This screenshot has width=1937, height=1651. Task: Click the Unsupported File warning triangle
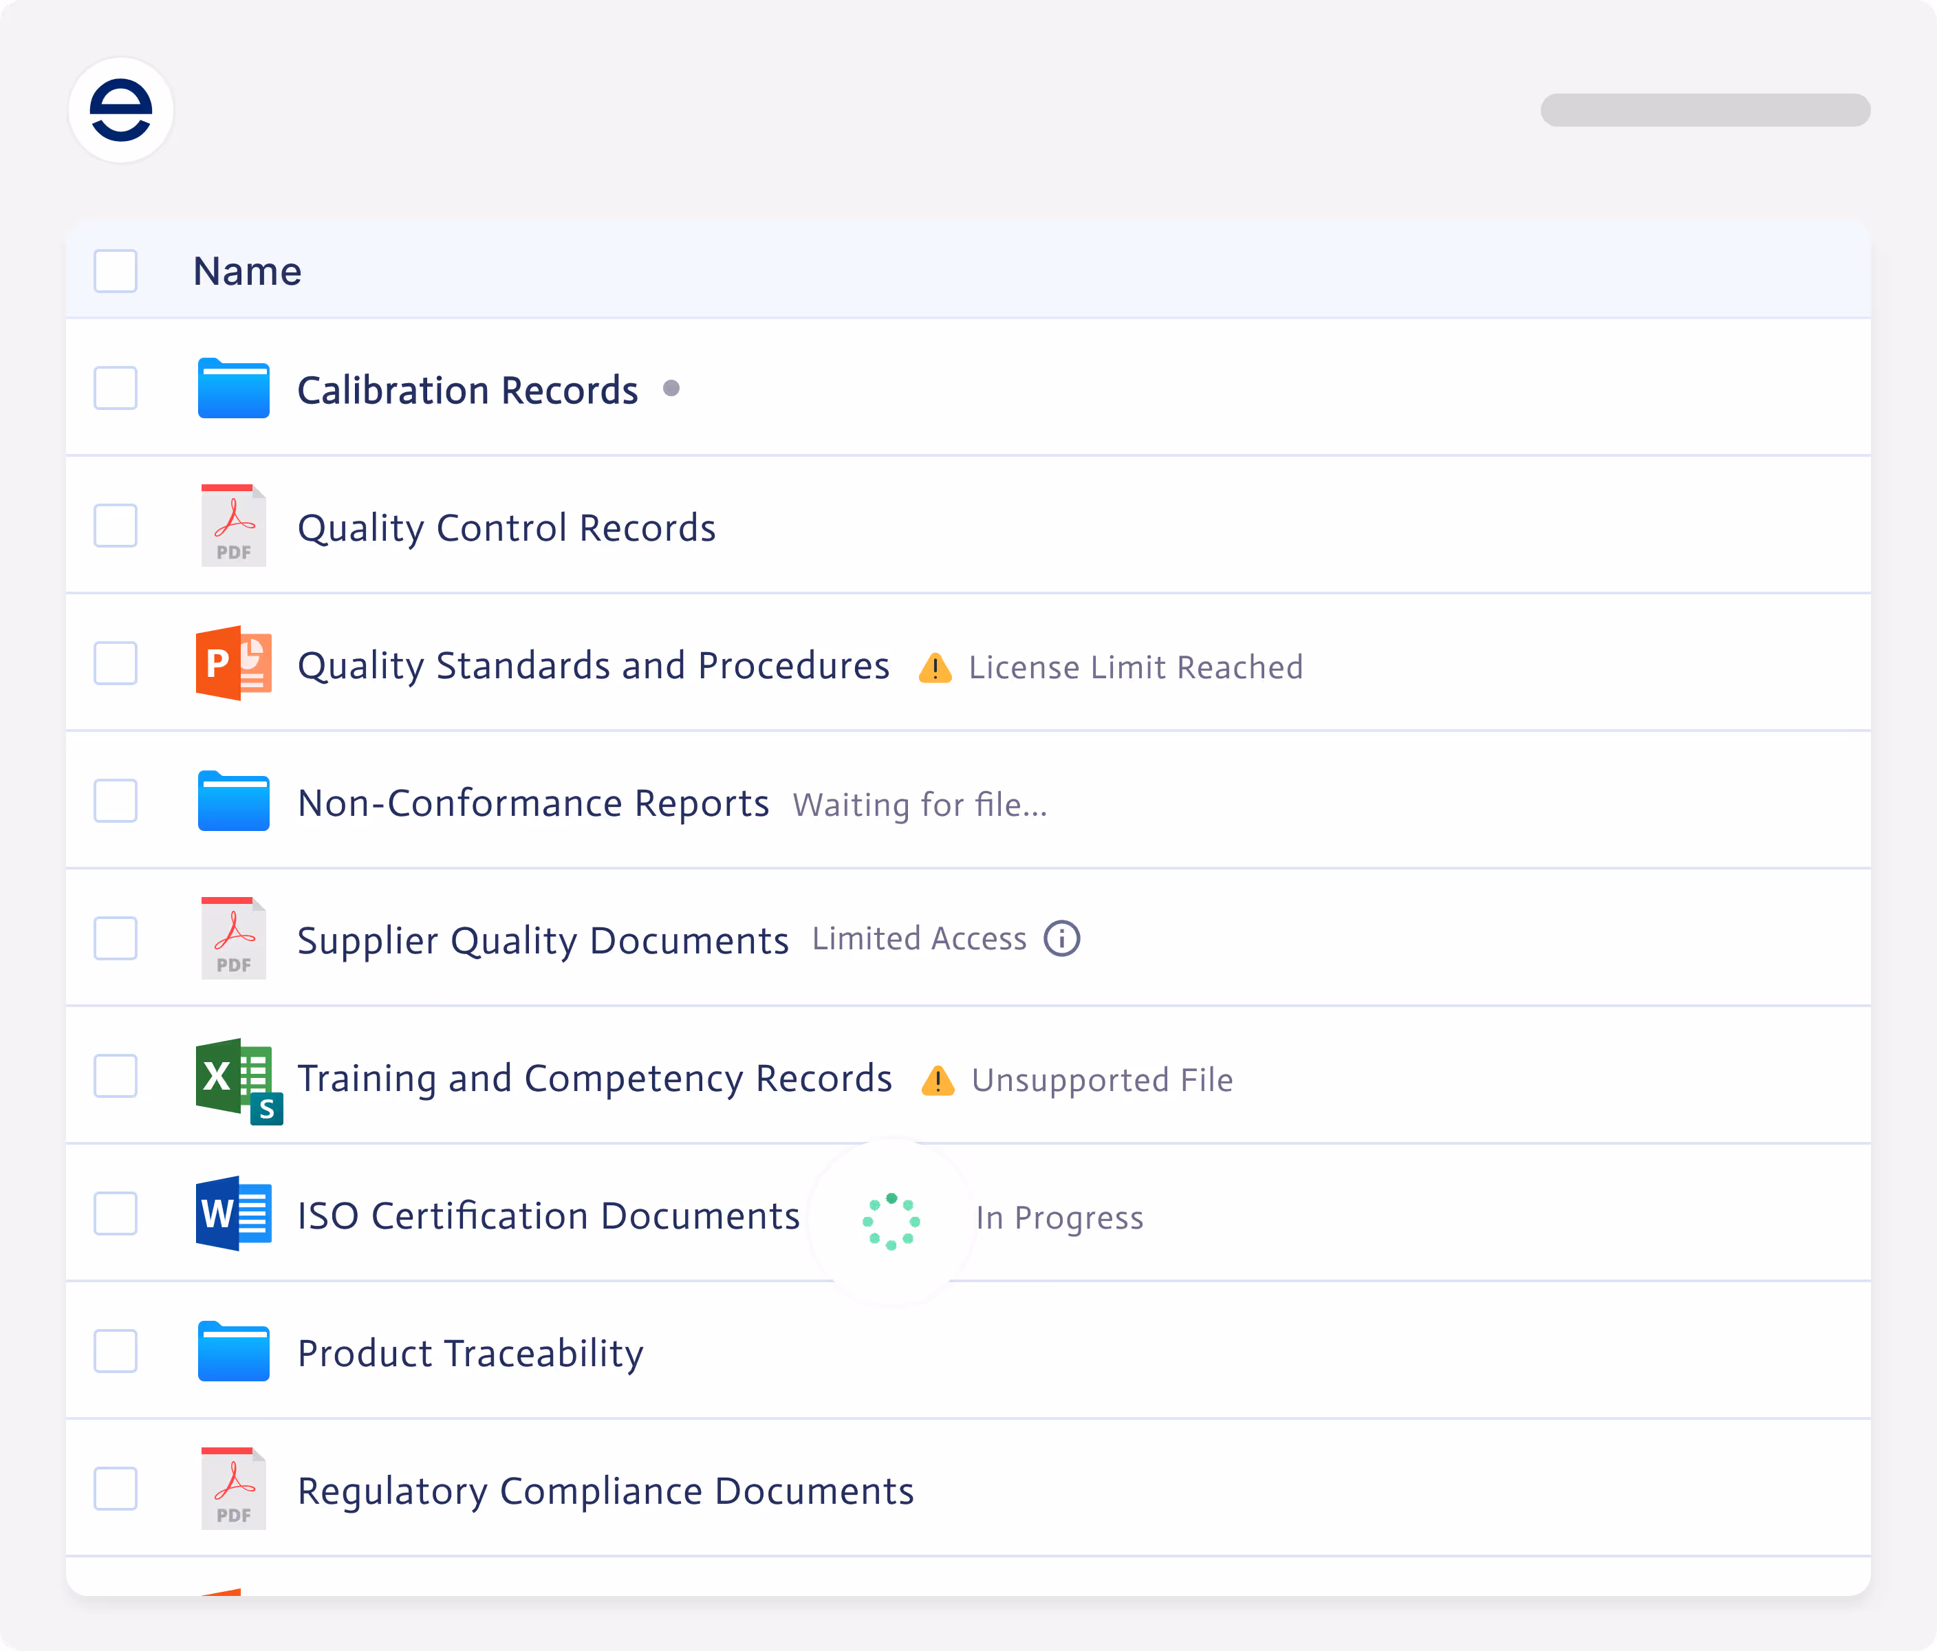938,1081
